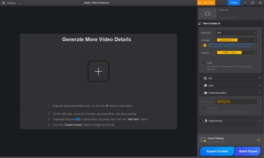Image resolution: width=264 pixels, height=158 pixels.
Task: Click the Color palette icon
Action: tap(205, 86)
